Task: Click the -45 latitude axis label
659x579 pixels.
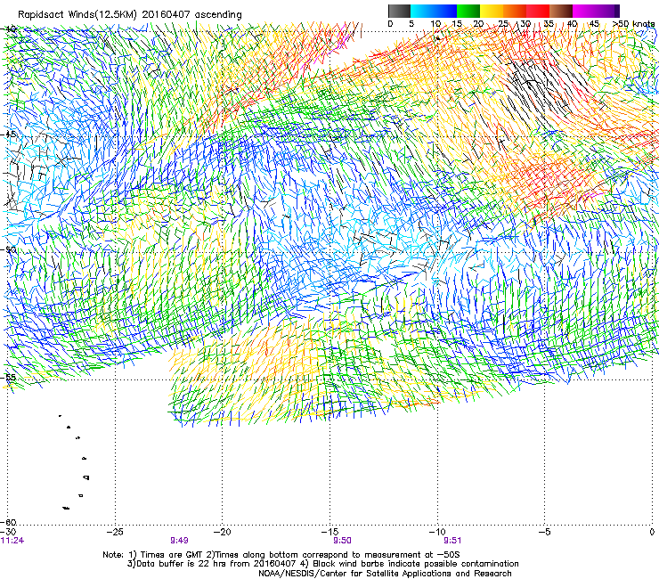Action: click(x=9, y=135)
